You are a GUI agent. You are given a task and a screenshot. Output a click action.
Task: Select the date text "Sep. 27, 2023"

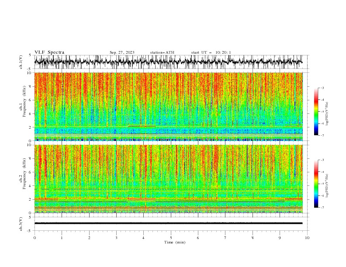click(122, 52)
